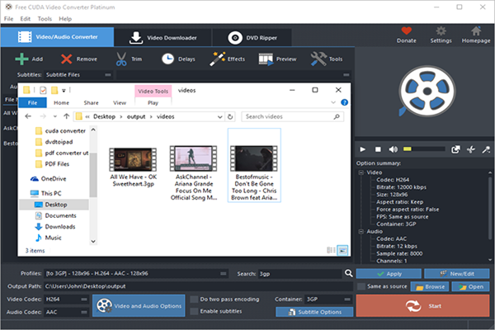The image size is (495, 330).
Task: Toggle the 'Enable subtitles' checkbox
Action: [194, 311]
